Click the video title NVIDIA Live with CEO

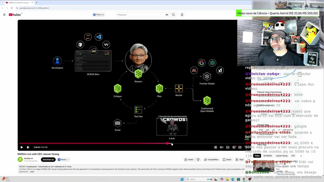pos(38,154)
